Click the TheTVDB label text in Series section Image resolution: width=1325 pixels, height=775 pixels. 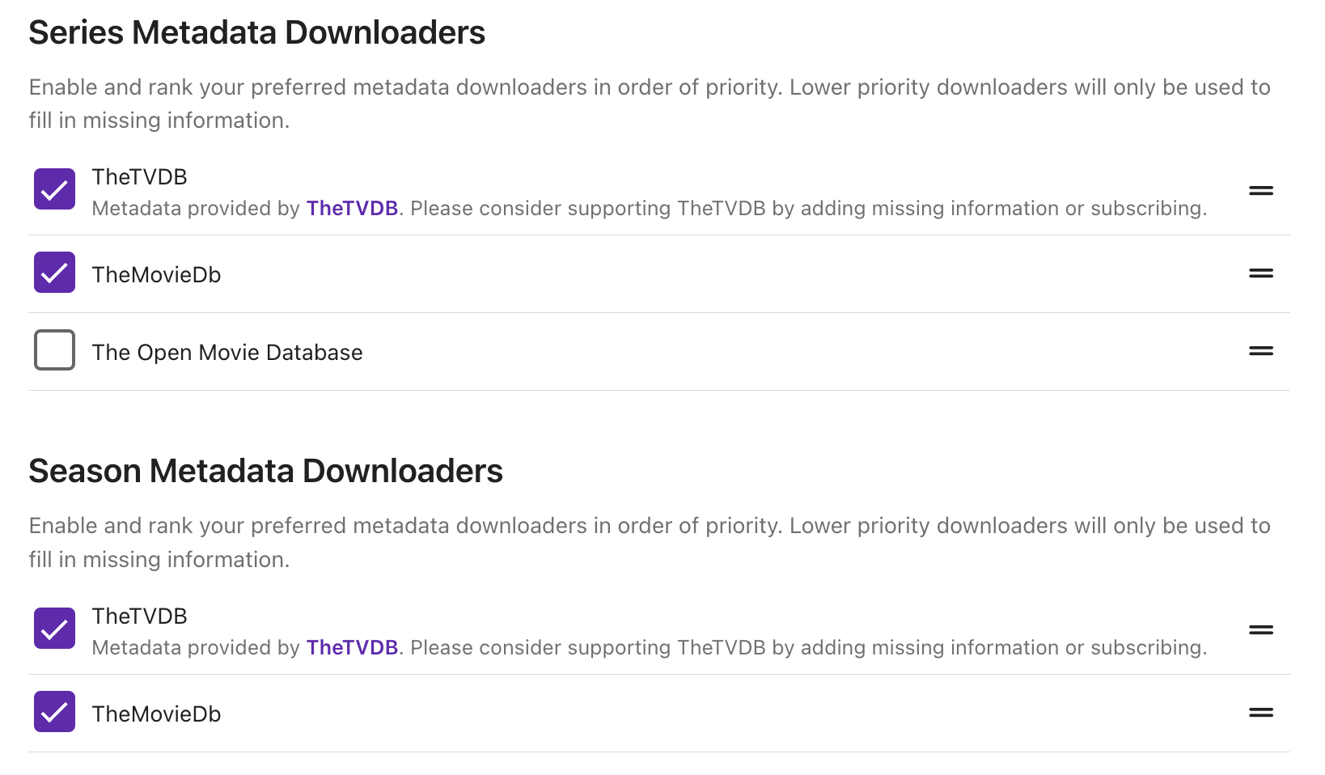point(139,177)
